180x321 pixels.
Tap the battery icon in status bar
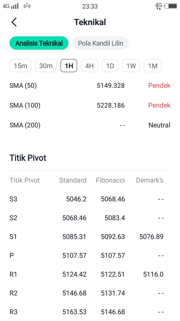171,6
